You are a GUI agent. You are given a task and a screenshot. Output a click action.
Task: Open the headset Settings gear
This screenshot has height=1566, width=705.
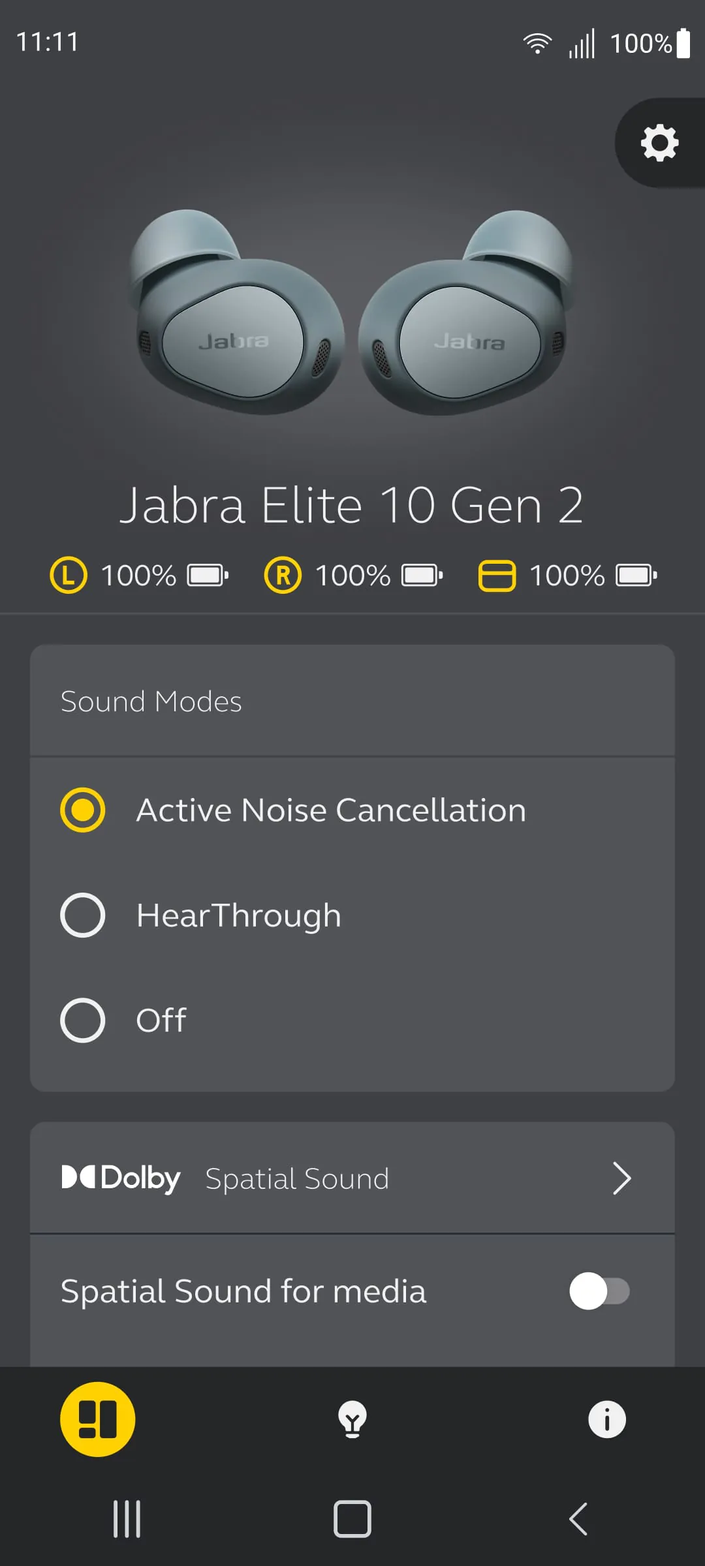[x=660, y=143]
